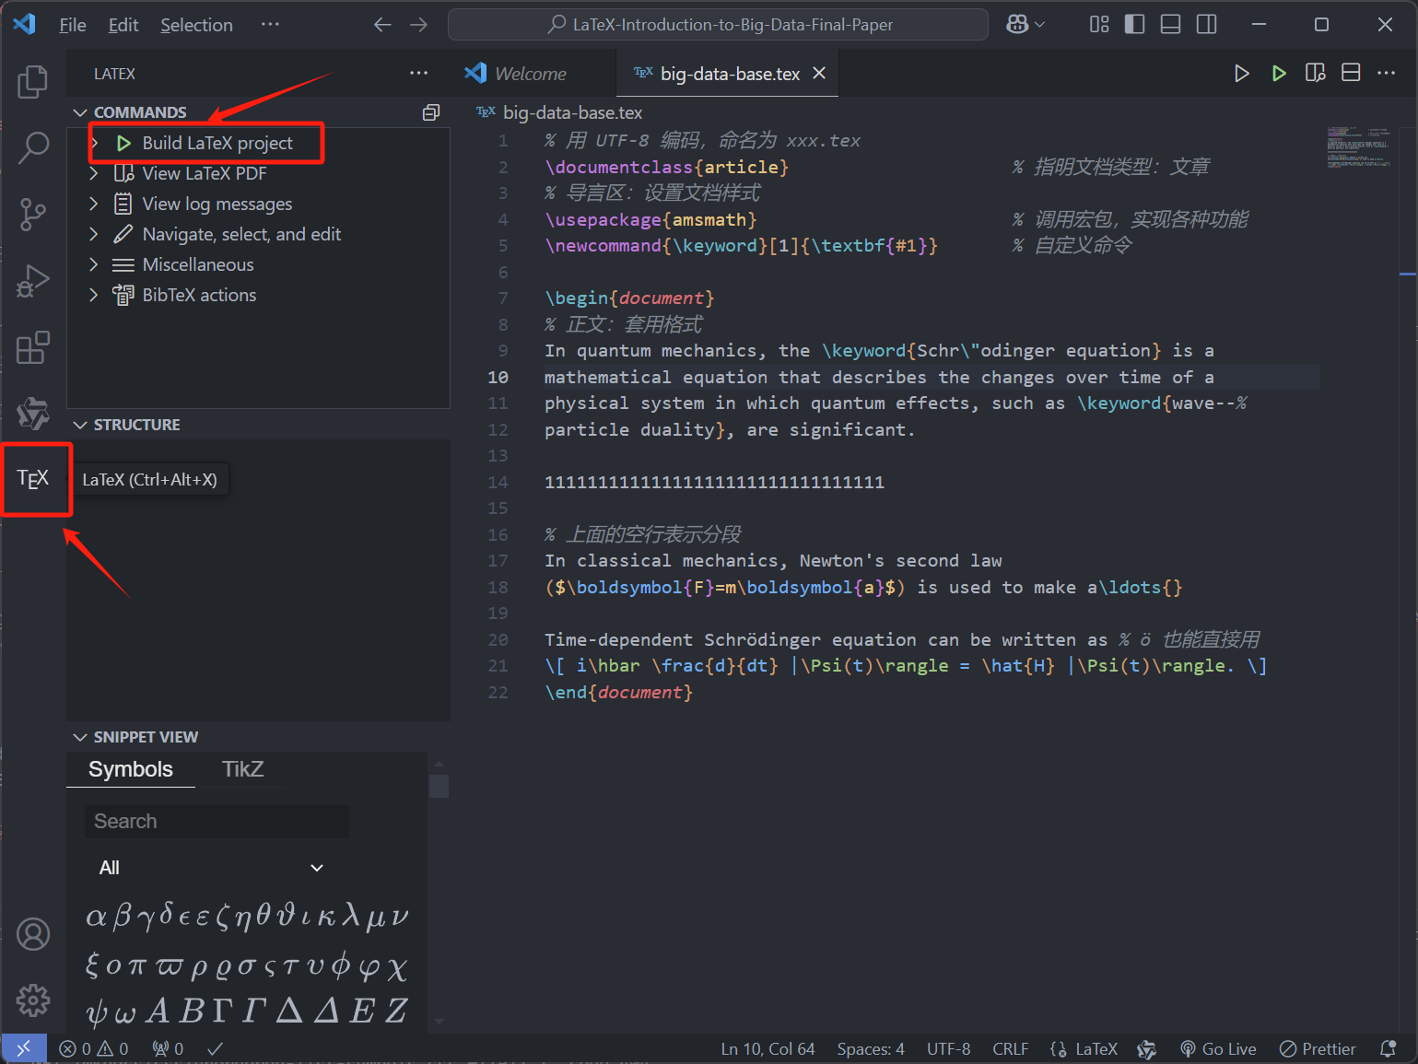Toggle the primary side bar layout button
Screen dimensions: 1418x1064
tap(1135, 25)
